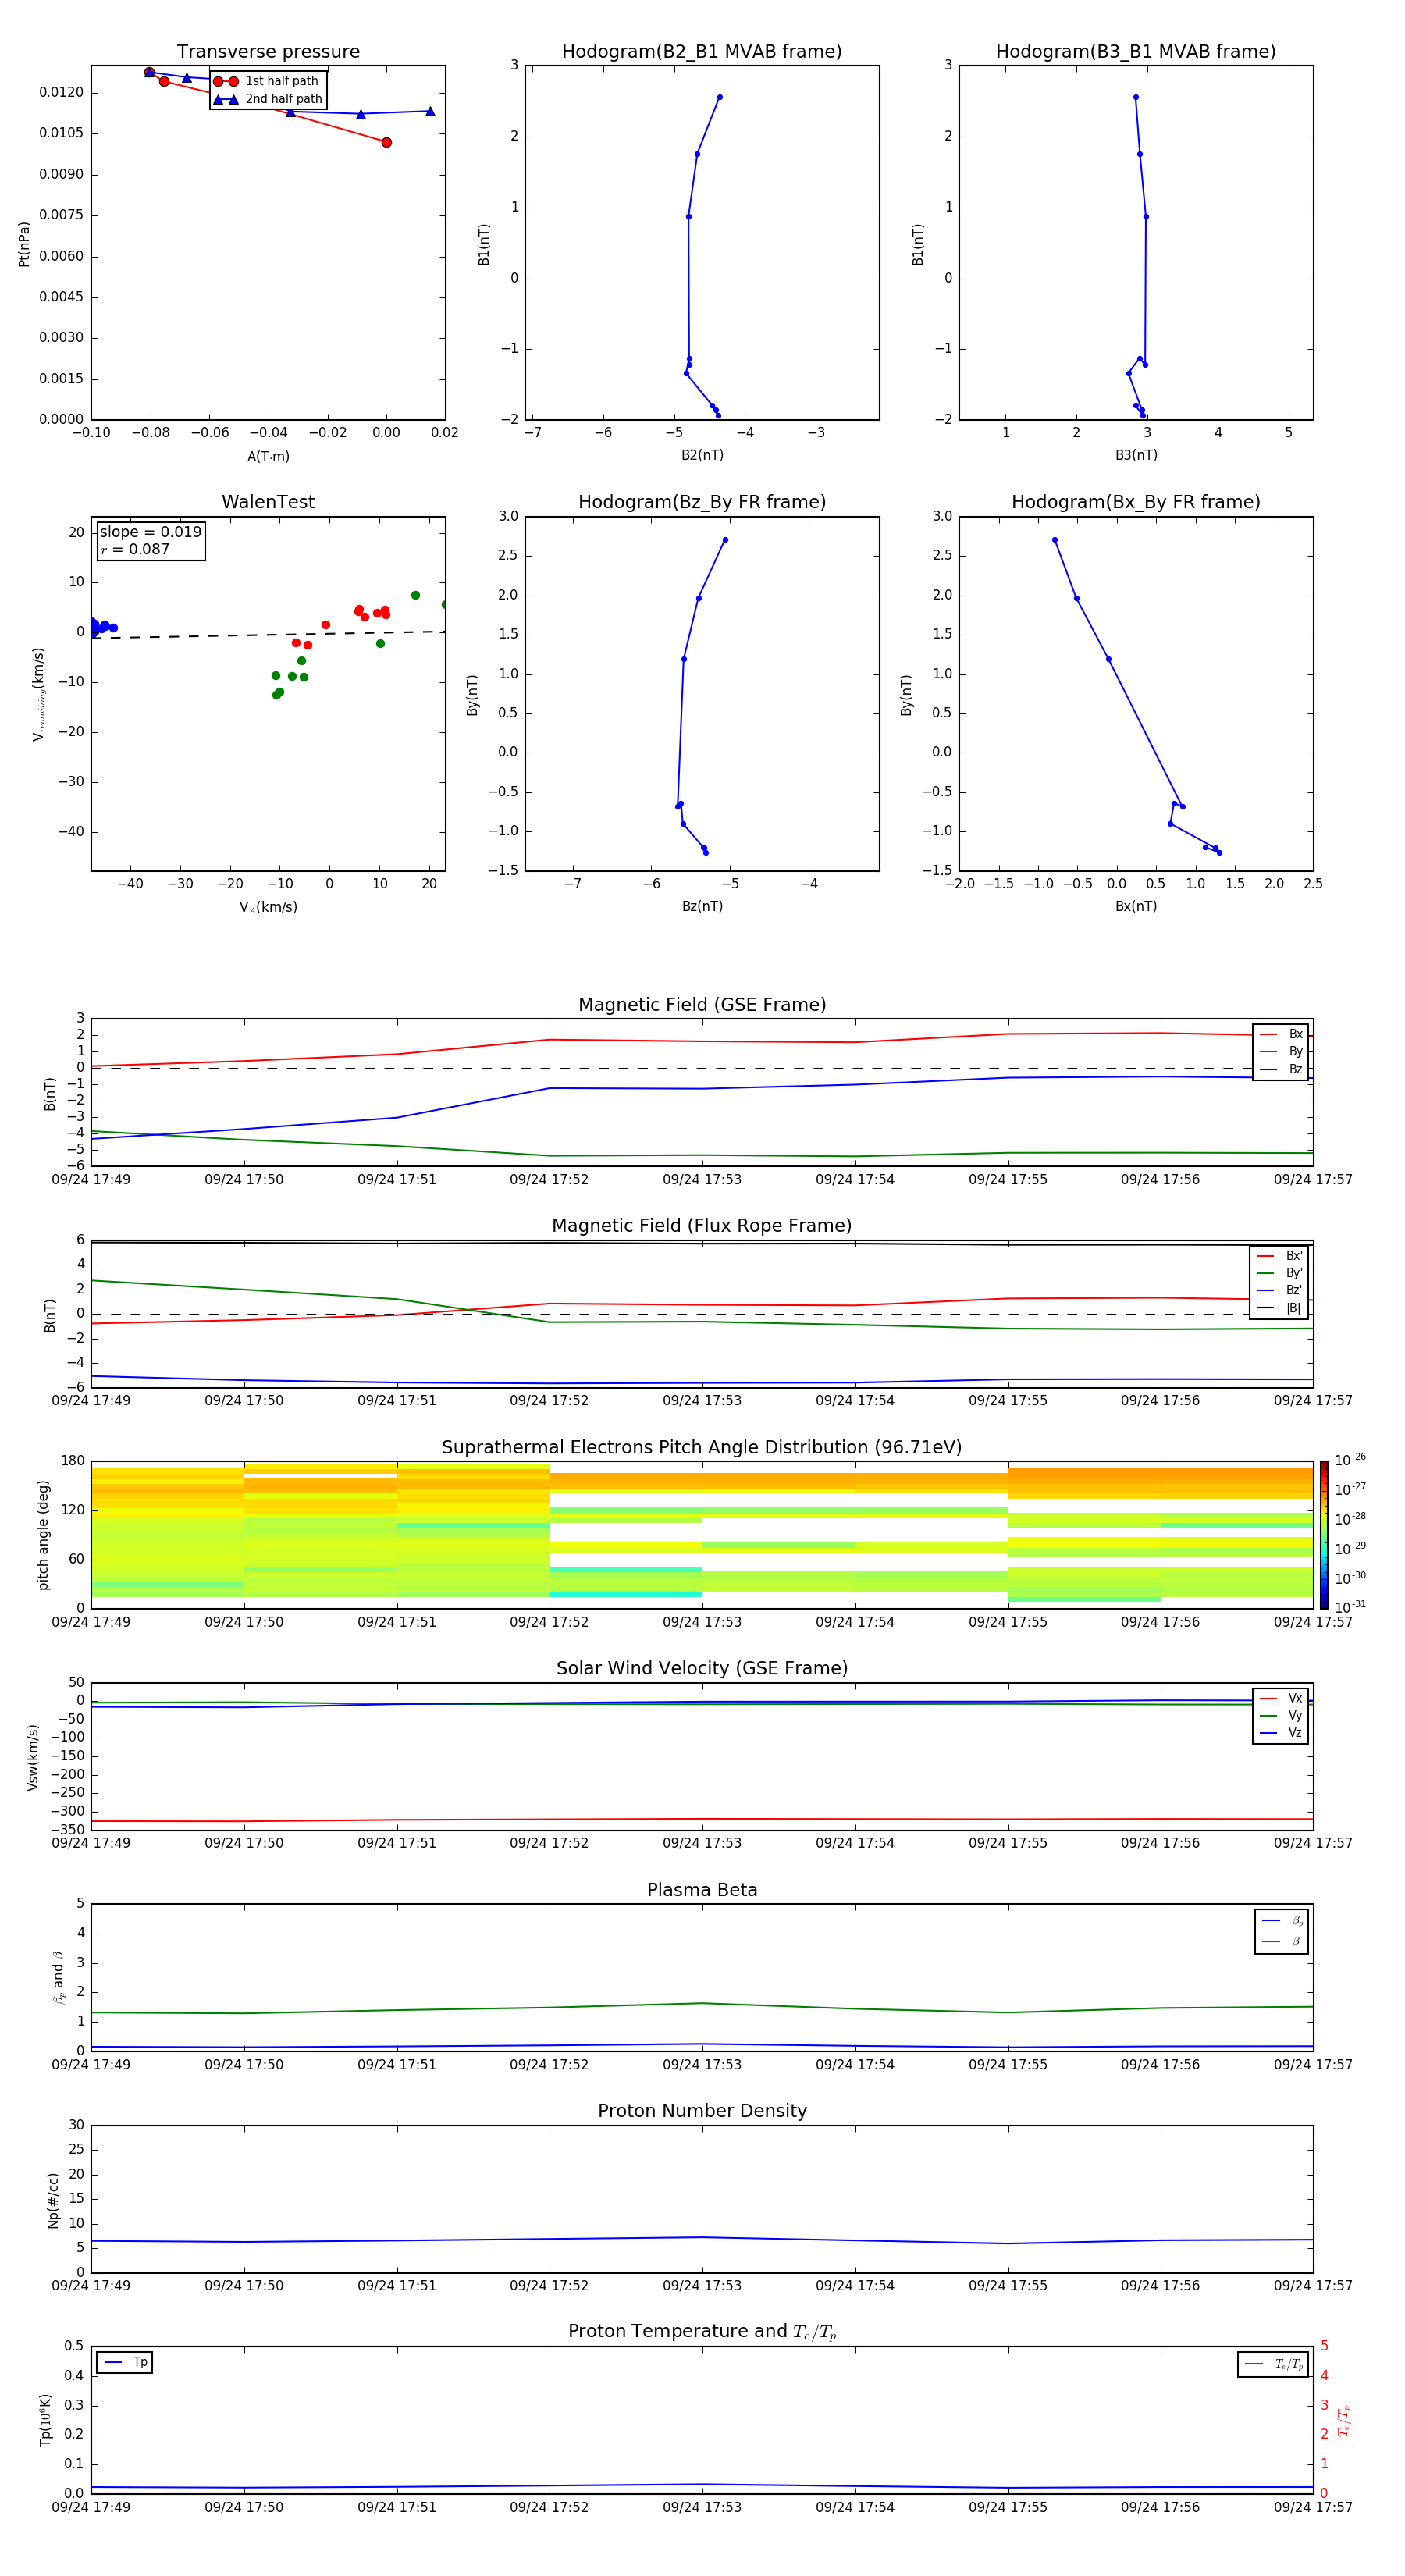Click the Bz' entry in flux rope legend
This screenshot has width=1405, height=2576.
[1279, 1290]
